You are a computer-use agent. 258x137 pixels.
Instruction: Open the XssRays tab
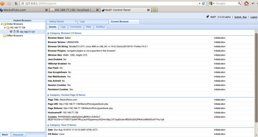[100, 27]
